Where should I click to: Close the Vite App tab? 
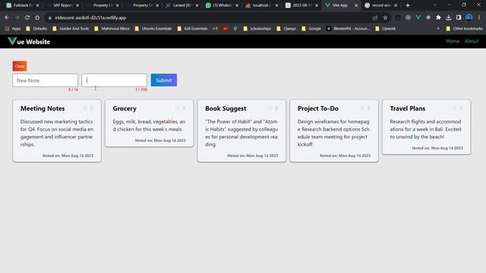(x=356, y=5)
